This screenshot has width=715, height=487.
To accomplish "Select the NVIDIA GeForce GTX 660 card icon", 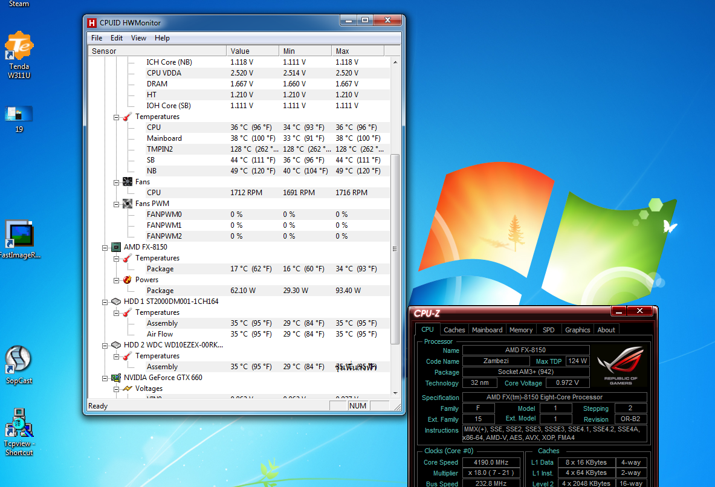I will [116, 378].
